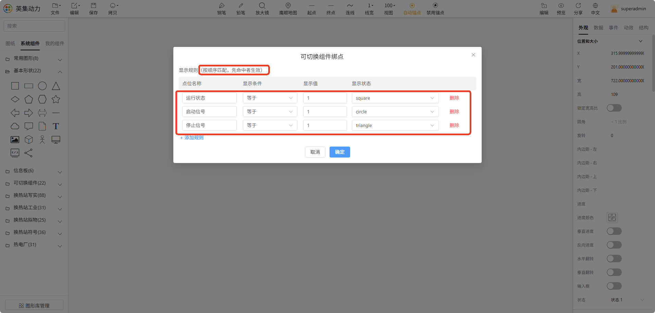
Task: Select the Pencil (铅笔) tool
Action: click(241, 9)
